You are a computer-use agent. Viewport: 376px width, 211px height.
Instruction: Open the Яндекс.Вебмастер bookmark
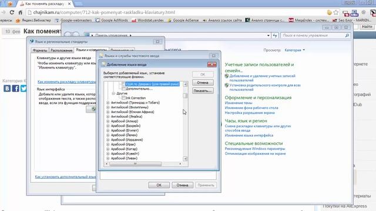tap(33, 21)
